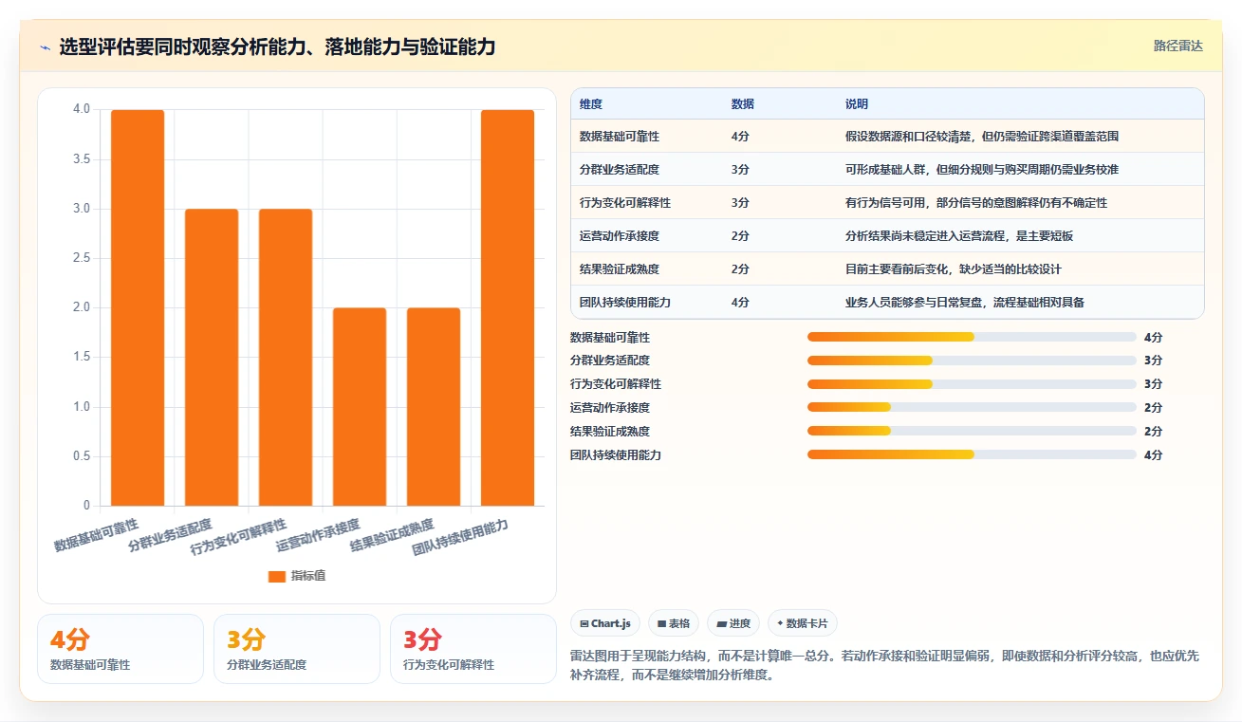Open the 4分 数据基础可靠性 data card

point(120,649)
